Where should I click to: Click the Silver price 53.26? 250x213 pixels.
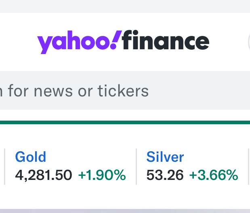[x=165, y=175]
